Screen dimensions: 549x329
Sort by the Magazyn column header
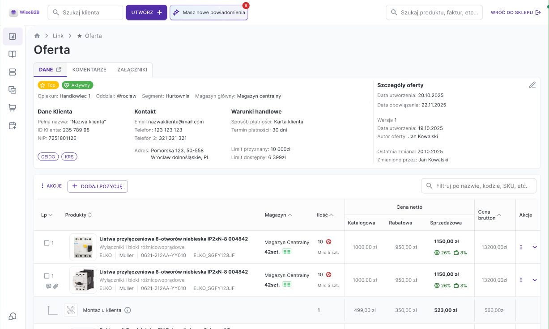point(278,215)
